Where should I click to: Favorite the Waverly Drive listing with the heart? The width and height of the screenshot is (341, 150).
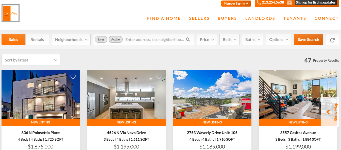tap(245, 77)
